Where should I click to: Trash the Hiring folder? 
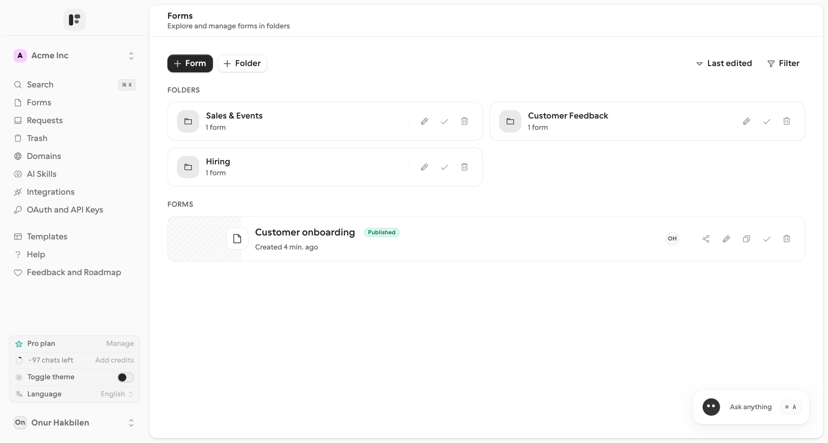[x=465, y=167]
